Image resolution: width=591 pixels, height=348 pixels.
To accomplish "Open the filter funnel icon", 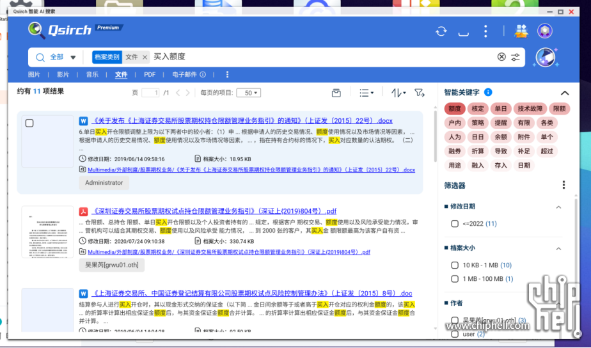I will click(420, 93).
